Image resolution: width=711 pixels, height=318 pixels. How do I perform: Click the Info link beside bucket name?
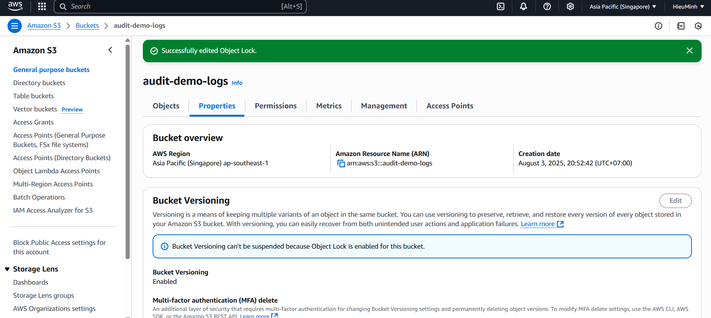point(237,83)
